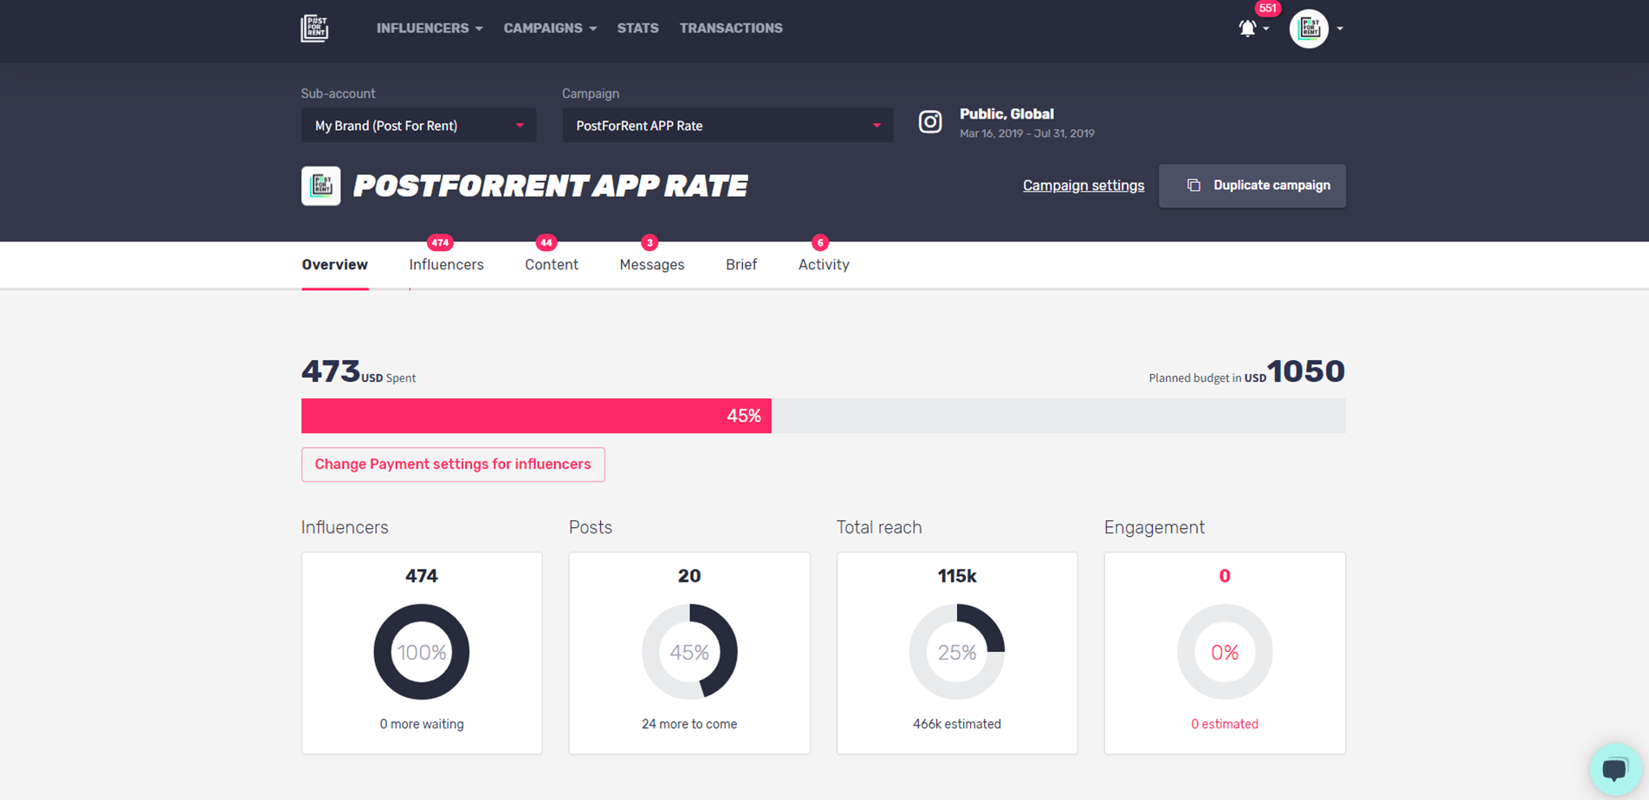Screen dimensions: 1649x800
Task: Expand the caret next to profile avatar
Action: click(1340, 29)
